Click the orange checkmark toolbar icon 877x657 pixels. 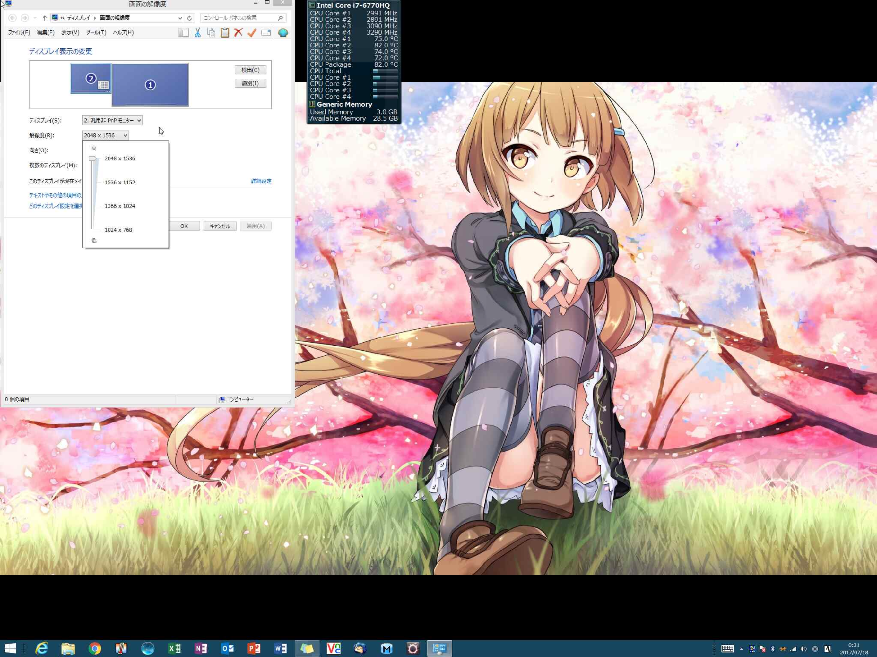252,32
